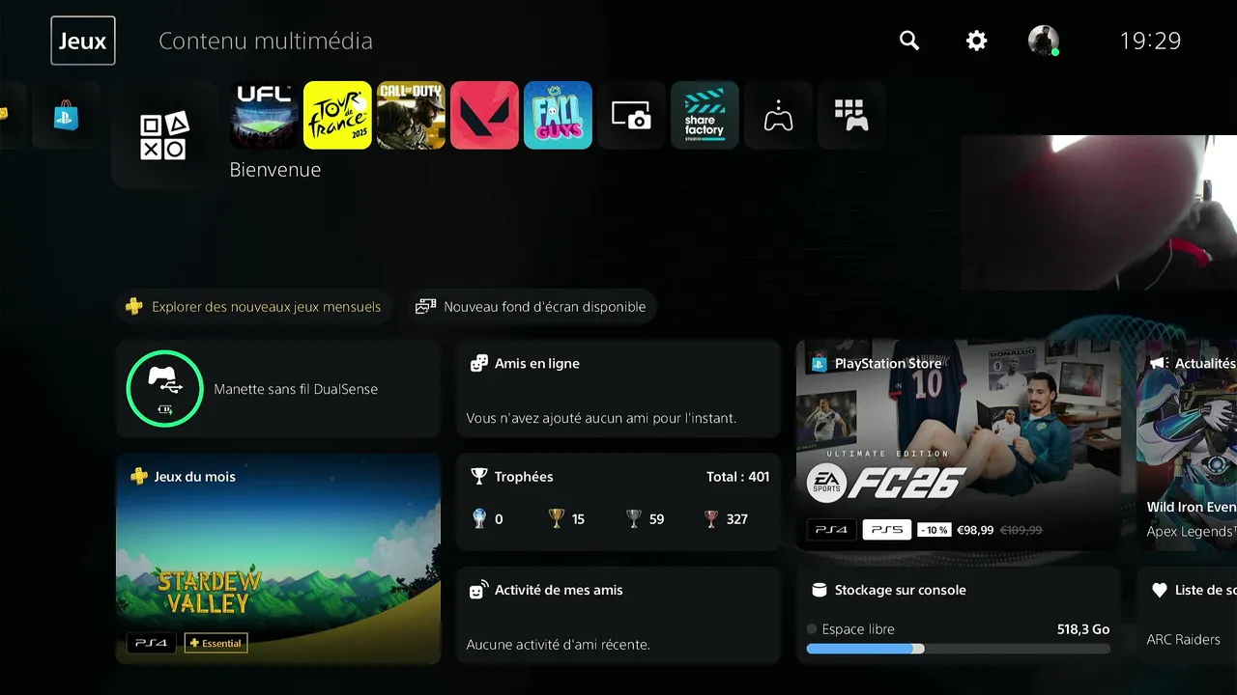Click Explorer des nouveaux jeux mensuels
The image size is (1237, 695).
tap(255, 307)
